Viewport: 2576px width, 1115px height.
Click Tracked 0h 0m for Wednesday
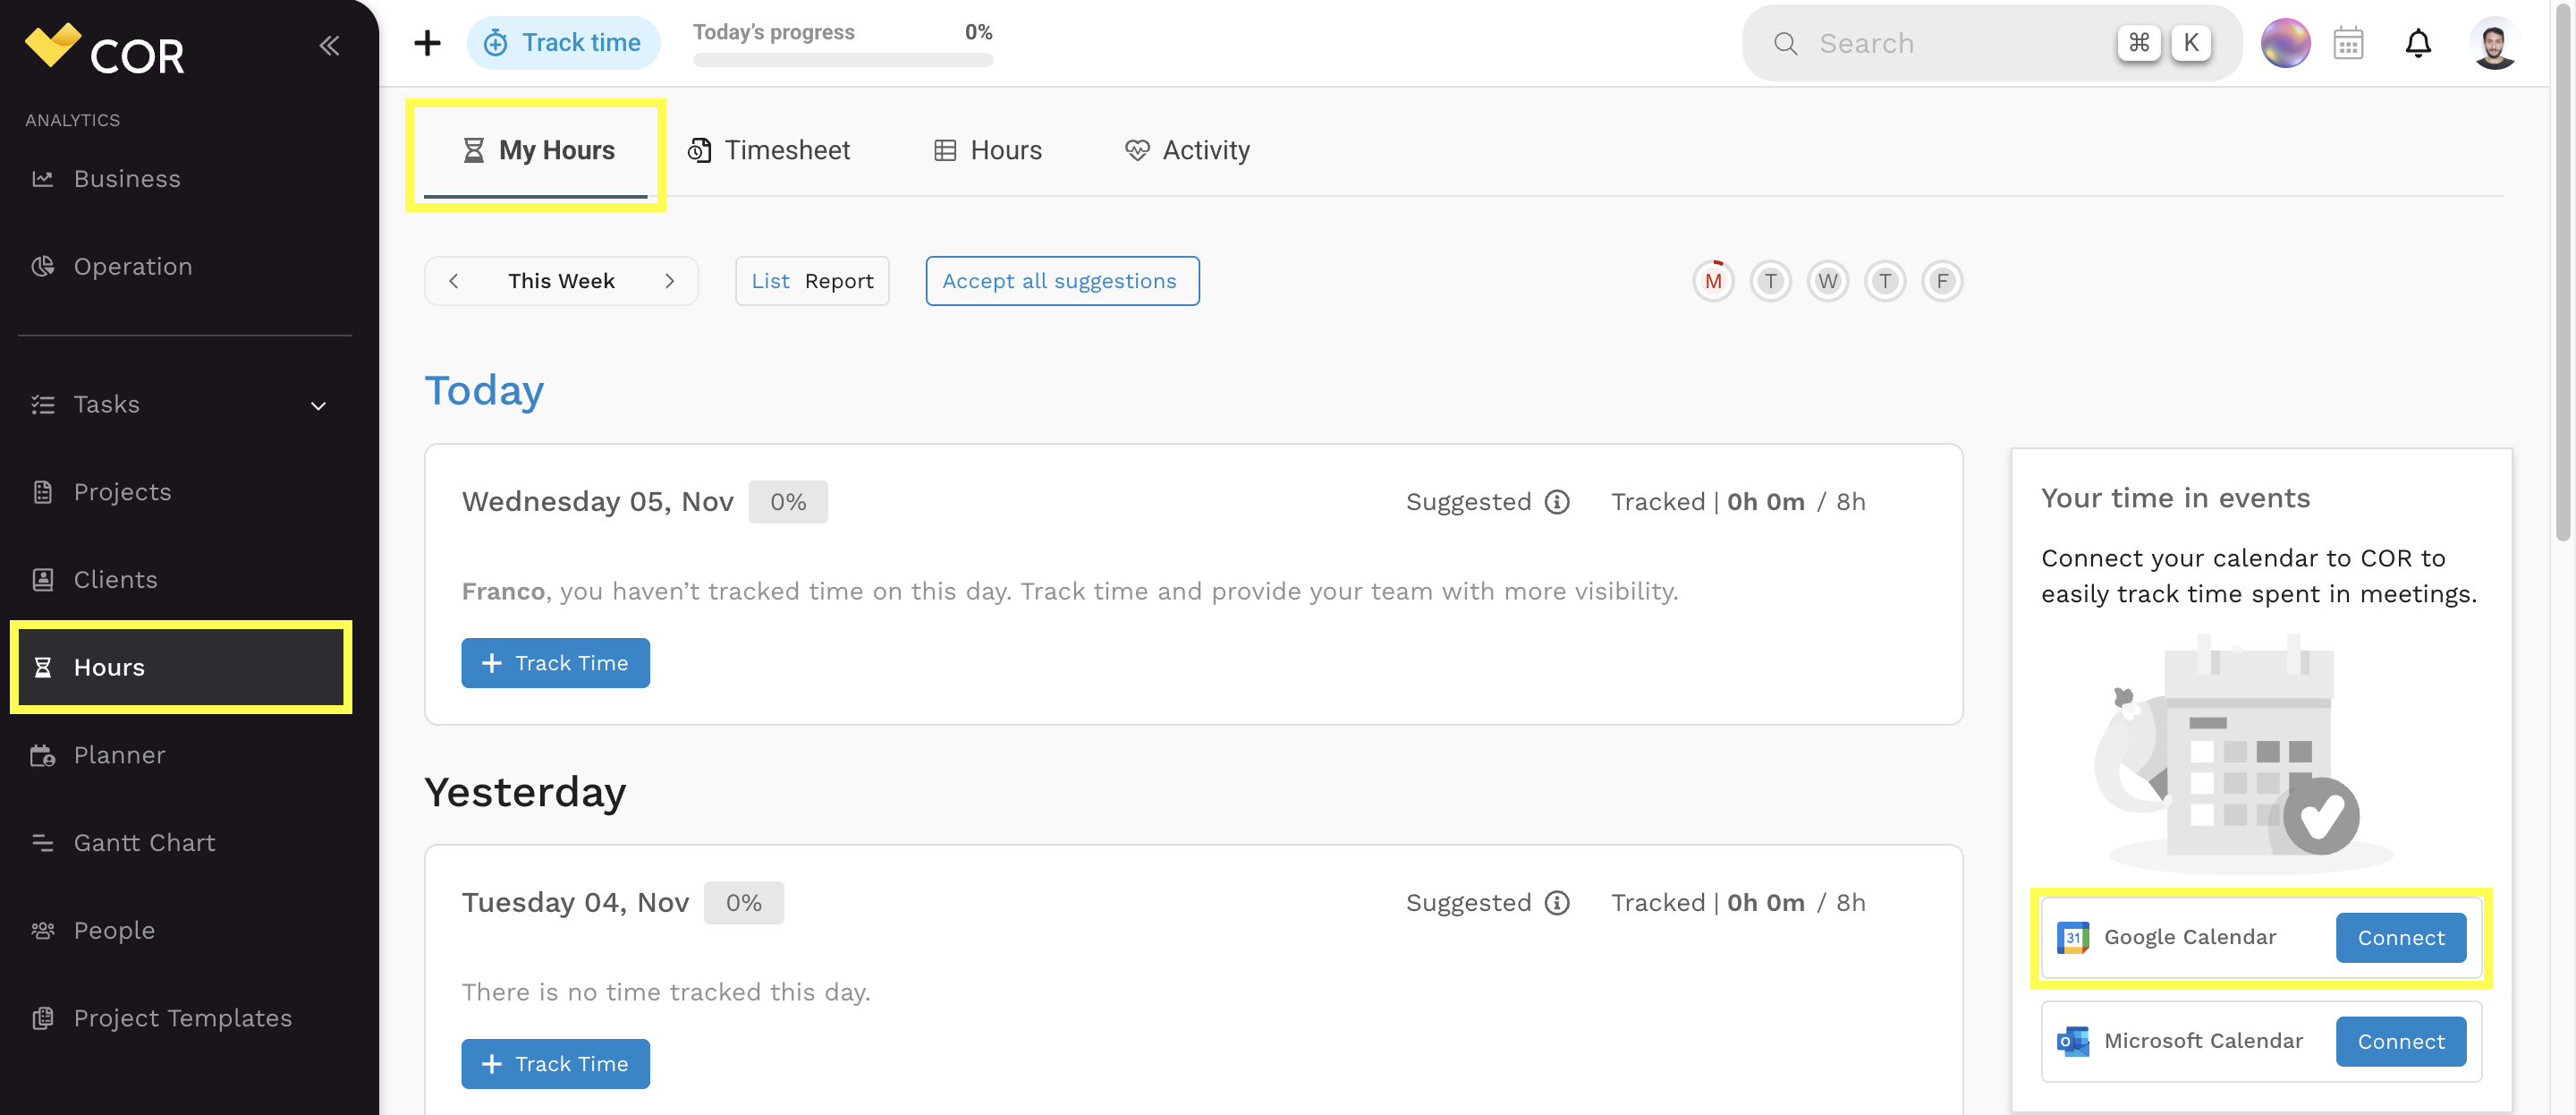pyautogui.click(x=1738, y=502)
